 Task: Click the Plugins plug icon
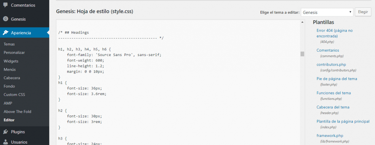[x=5, y=132]
